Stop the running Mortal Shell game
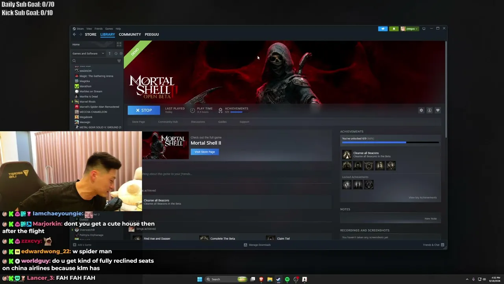Image resolution: width=504 pixels, height=284 pixels. click(144, 110)
